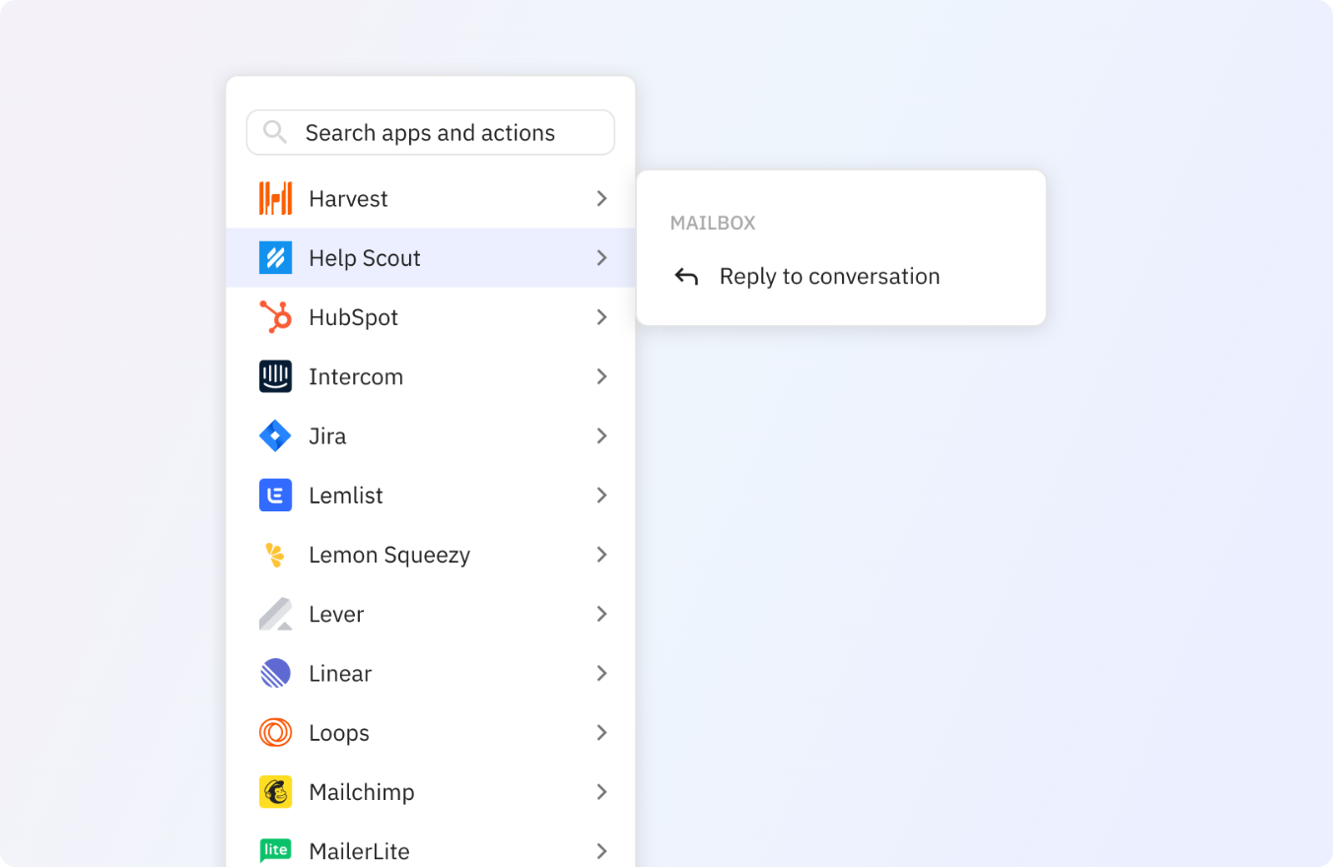Click the MAILBOX section heading
1333x867 pixels.
(713, 223)
